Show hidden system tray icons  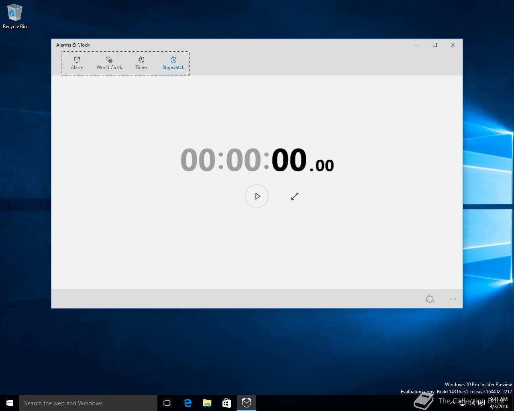tap(453, 403)
